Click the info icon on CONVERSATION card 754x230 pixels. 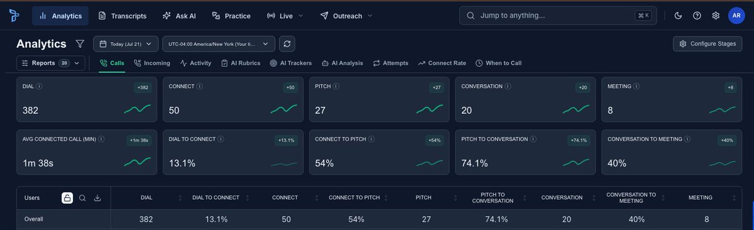tap(508, 86)
